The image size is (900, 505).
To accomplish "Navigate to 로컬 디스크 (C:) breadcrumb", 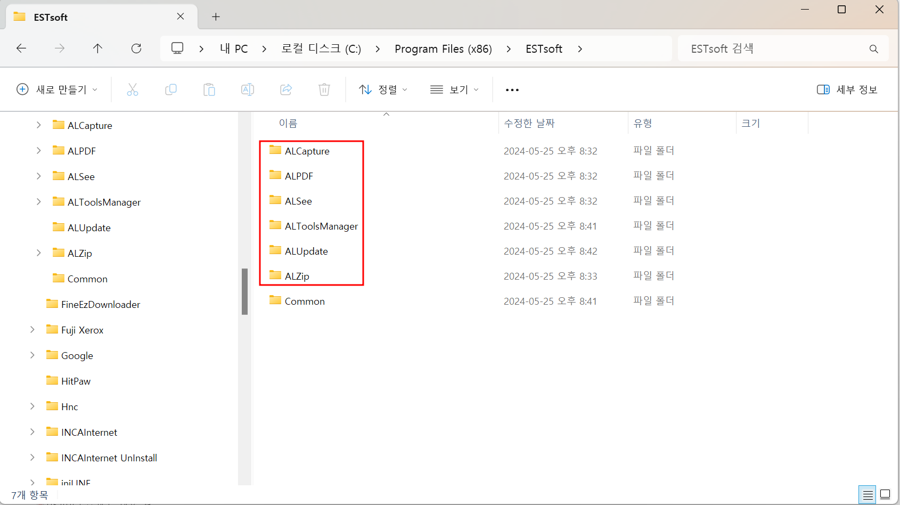I will (321, 49).
